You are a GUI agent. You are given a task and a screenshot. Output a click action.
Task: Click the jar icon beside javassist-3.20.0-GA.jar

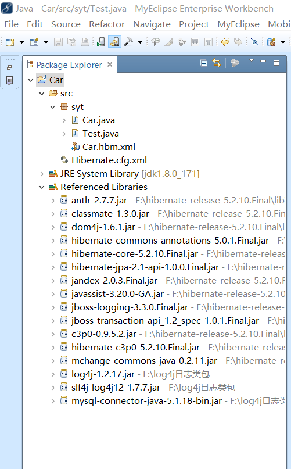pyautogui.click(x=64, y=294)
